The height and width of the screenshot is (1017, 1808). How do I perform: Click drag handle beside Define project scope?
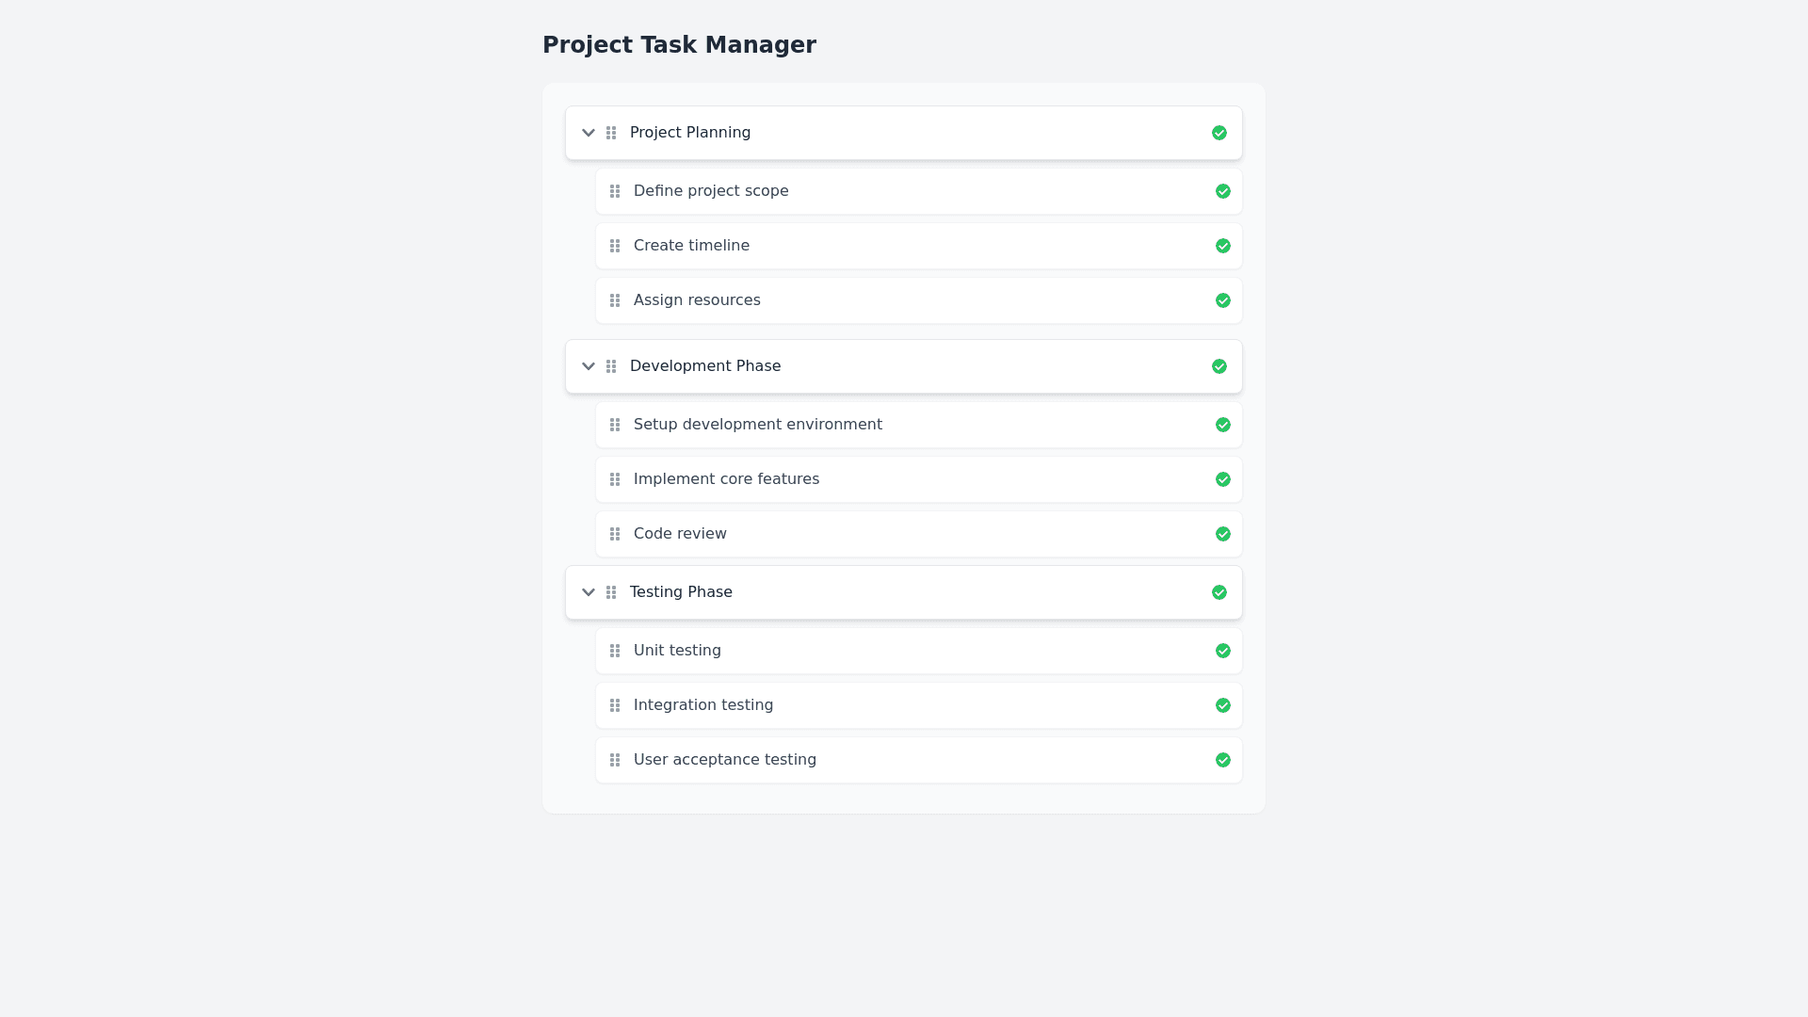click(615, 191)
